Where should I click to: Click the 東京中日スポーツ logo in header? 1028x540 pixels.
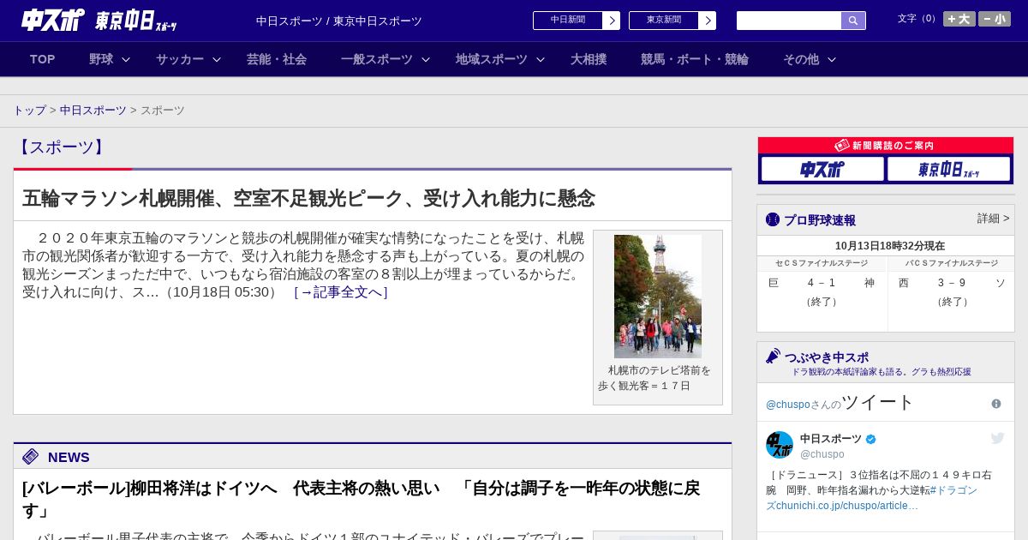[x=135, y=21]
